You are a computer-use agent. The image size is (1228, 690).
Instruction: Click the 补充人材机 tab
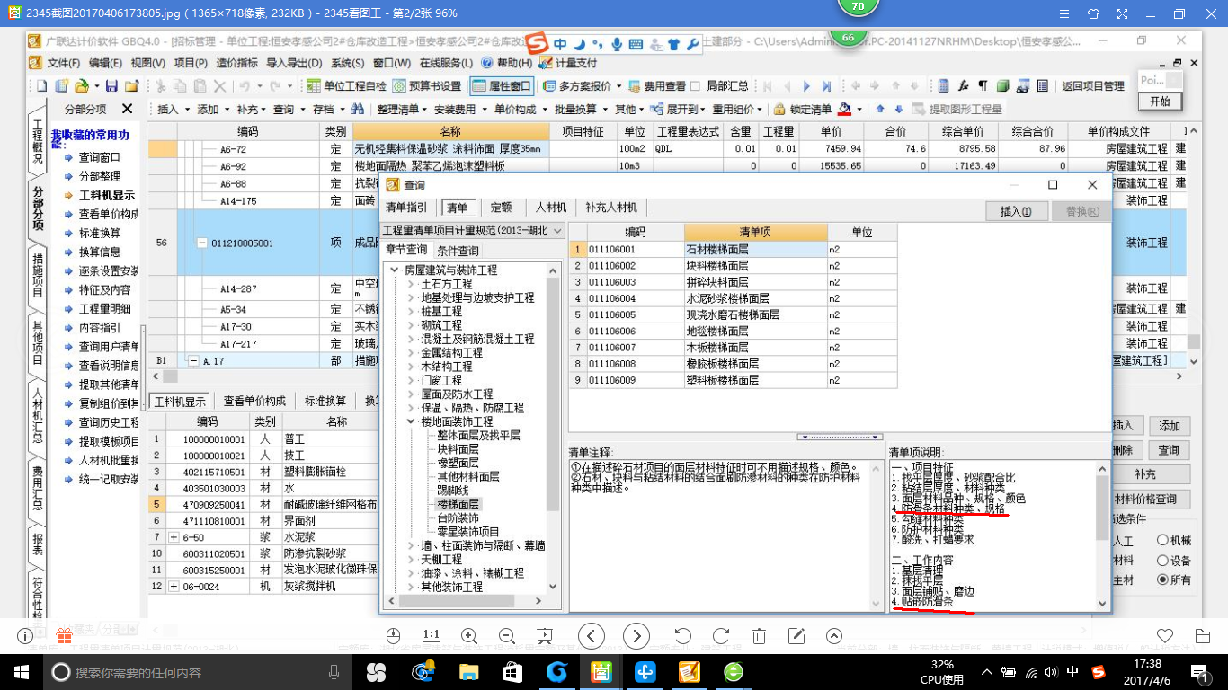[x=611, y=208]
